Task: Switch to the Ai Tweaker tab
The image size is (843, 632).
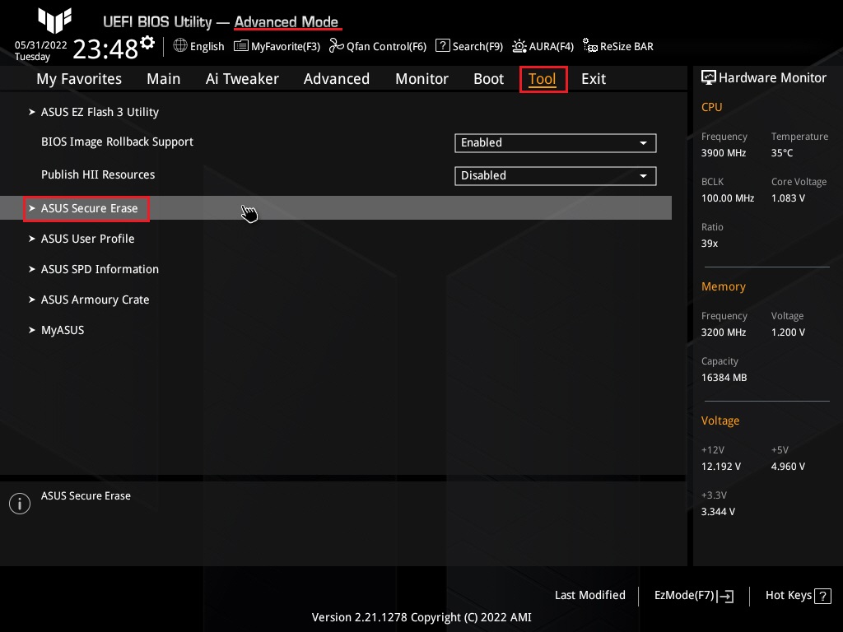Action: tap(242, 79)
